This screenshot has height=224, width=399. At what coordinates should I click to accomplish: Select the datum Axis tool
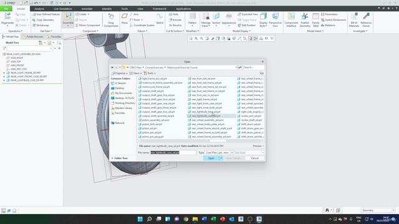pyautogui.click(x=134, y=14)
